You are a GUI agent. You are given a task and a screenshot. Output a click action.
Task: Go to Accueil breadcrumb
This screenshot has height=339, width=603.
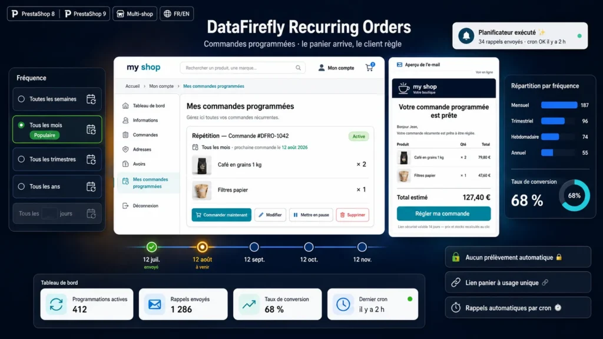[x=132, y=86]
